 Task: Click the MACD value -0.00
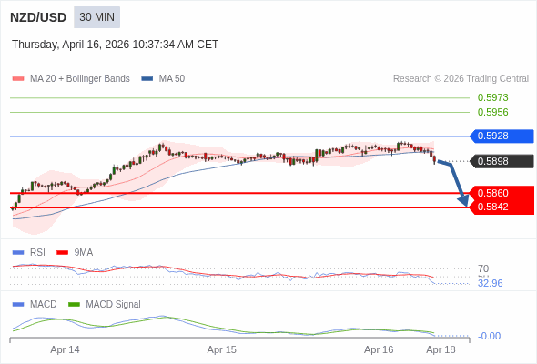[489, 337]
